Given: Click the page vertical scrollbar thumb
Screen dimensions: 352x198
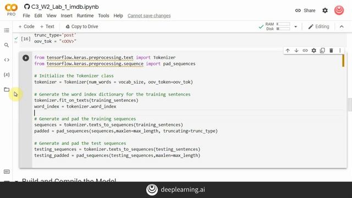Looking at the screenshot, I should click(x=350, y=105).
